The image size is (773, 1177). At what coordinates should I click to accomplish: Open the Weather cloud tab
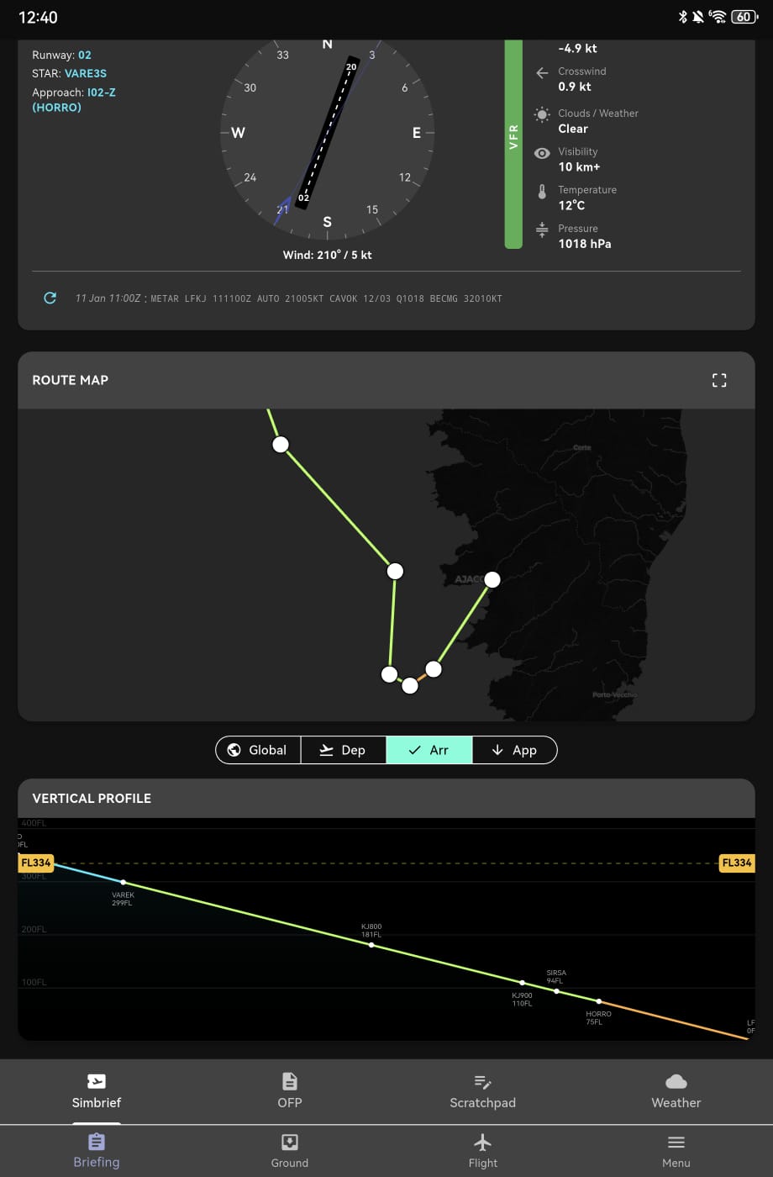[x=676, y=1090]
